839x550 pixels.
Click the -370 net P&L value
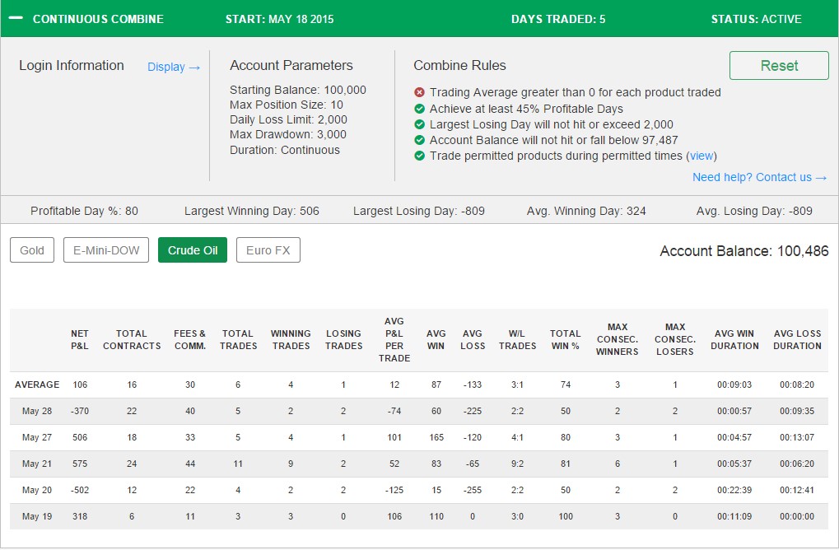tap(80, 411)
